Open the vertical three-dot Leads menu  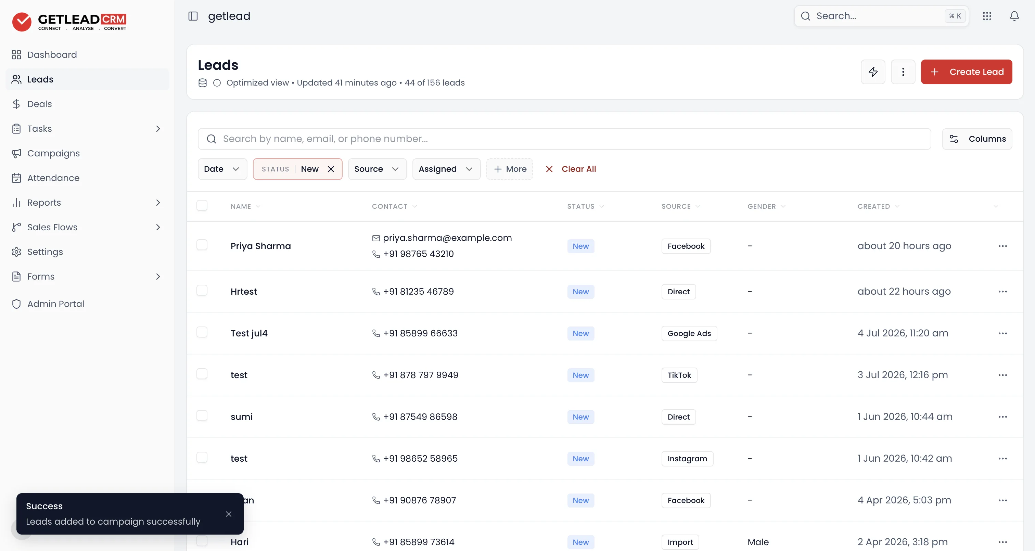(x=903, y=72)
